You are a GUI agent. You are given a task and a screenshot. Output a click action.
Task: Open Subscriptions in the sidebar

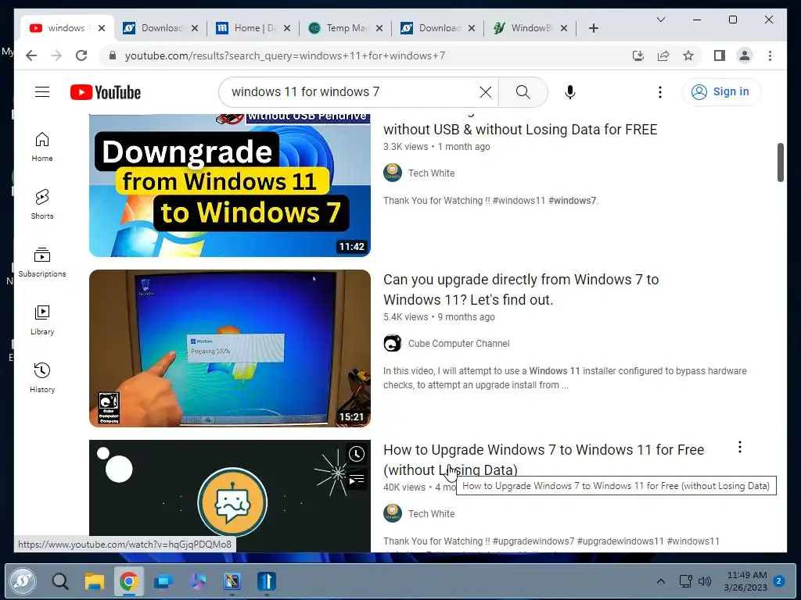(42, 262)
